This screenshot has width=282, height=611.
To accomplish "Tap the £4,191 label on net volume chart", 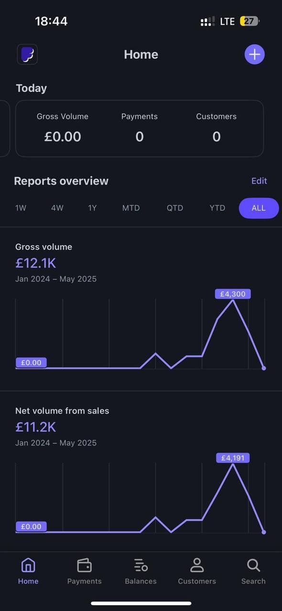I will point(233,458).
